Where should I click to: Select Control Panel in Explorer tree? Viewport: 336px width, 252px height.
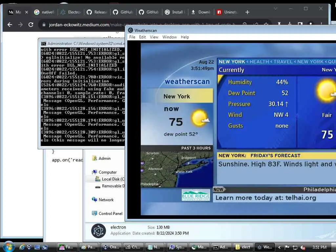click(107, 213)
